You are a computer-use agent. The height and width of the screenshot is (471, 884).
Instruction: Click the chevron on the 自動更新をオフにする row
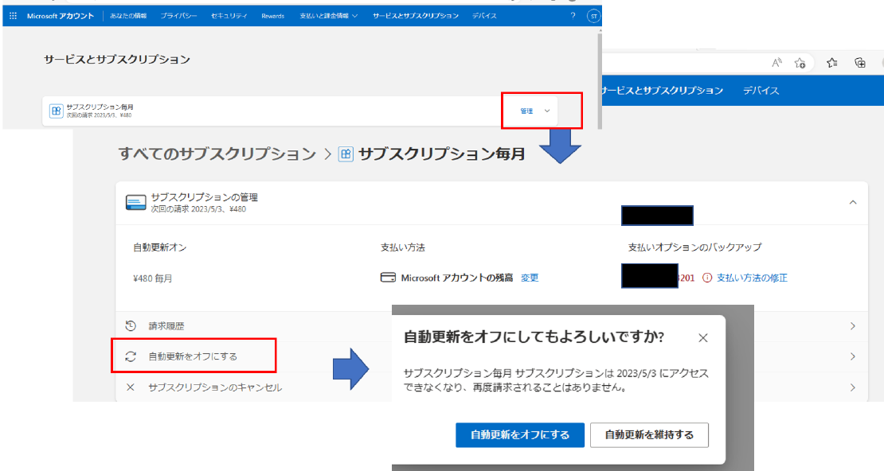click(x=853, y=356)
